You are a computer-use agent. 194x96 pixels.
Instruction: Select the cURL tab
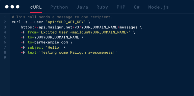(36, 7)
